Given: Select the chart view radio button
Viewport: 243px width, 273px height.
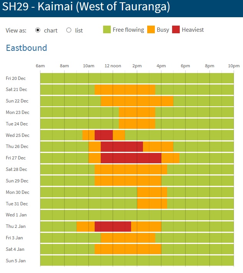Looking at the screenshot, I should pos(38,30).
